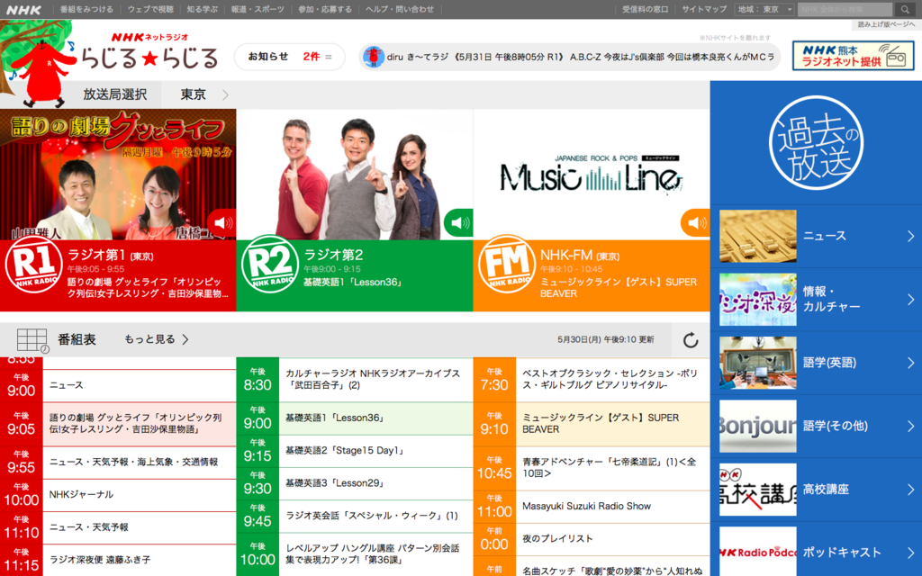This screenshot has width=922, height=576.
Task: Expand 東京 station selection arrow
Action: coord(225,94)
